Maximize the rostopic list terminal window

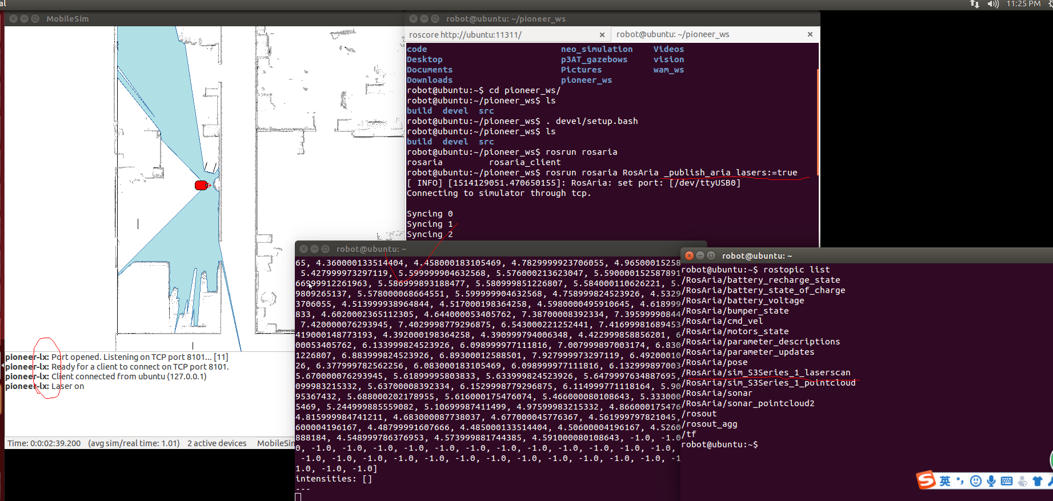(711, 255)
